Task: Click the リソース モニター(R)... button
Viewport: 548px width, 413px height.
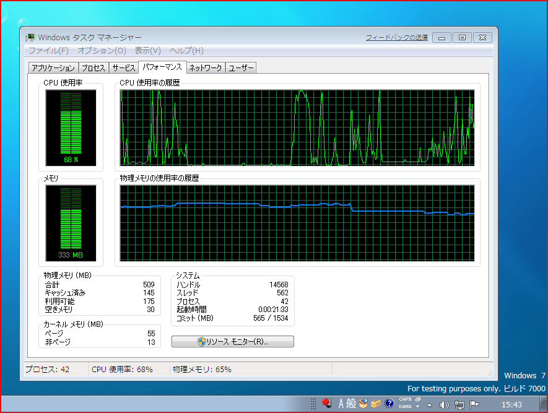Action: 233,341
